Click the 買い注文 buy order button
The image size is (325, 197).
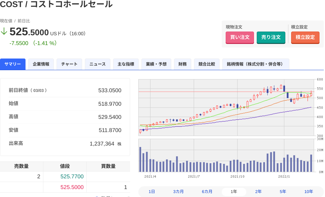(x=240, y=37)
